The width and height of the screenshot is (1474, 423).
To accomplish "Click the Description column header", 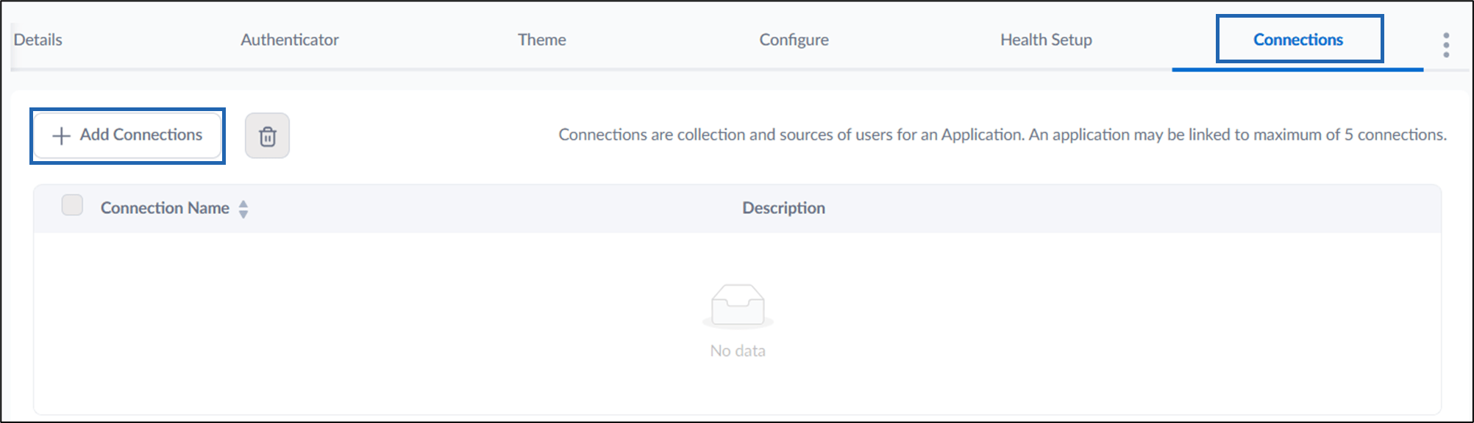I will pos(783,208).
